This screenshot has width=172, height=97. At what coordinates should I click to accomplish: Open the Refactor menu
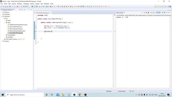click(20, 4)
